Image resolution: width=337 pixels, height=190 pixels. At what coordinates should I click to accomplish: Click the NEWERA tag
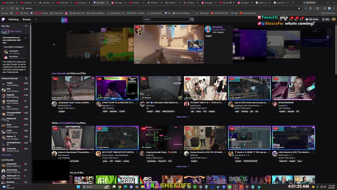pyautogui.click(x=113, y=111)
